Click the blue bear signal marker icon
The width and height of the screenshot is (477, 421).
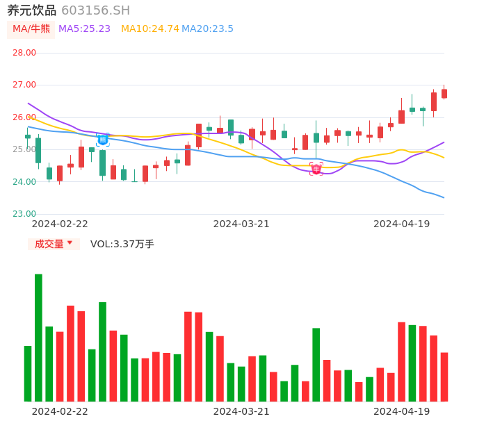103,140
